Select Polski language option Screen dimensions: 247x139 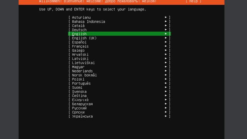[x=119, y=79]
